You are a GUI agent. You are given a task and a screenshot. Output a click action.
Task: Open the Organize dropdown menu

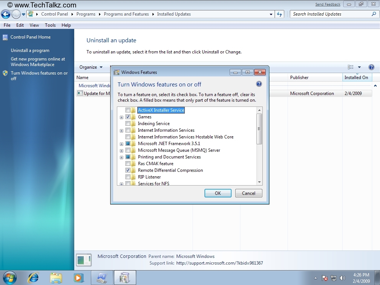[91, 67]
